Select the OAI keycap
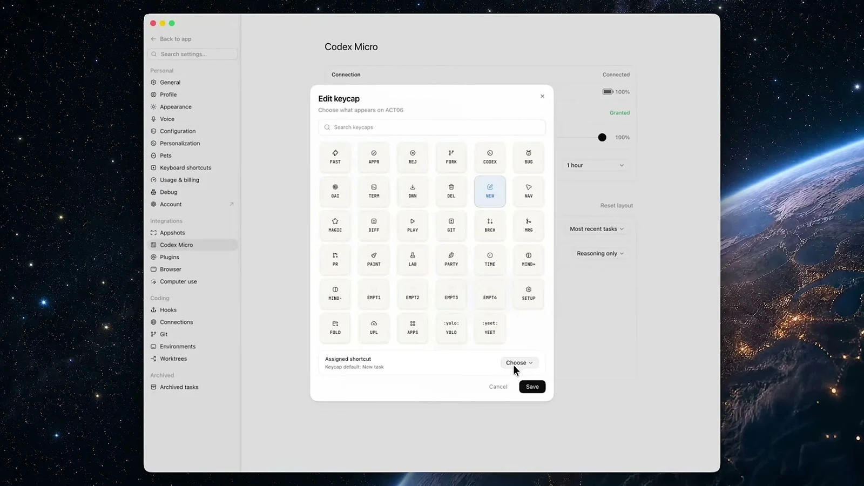 pos(335,191)
